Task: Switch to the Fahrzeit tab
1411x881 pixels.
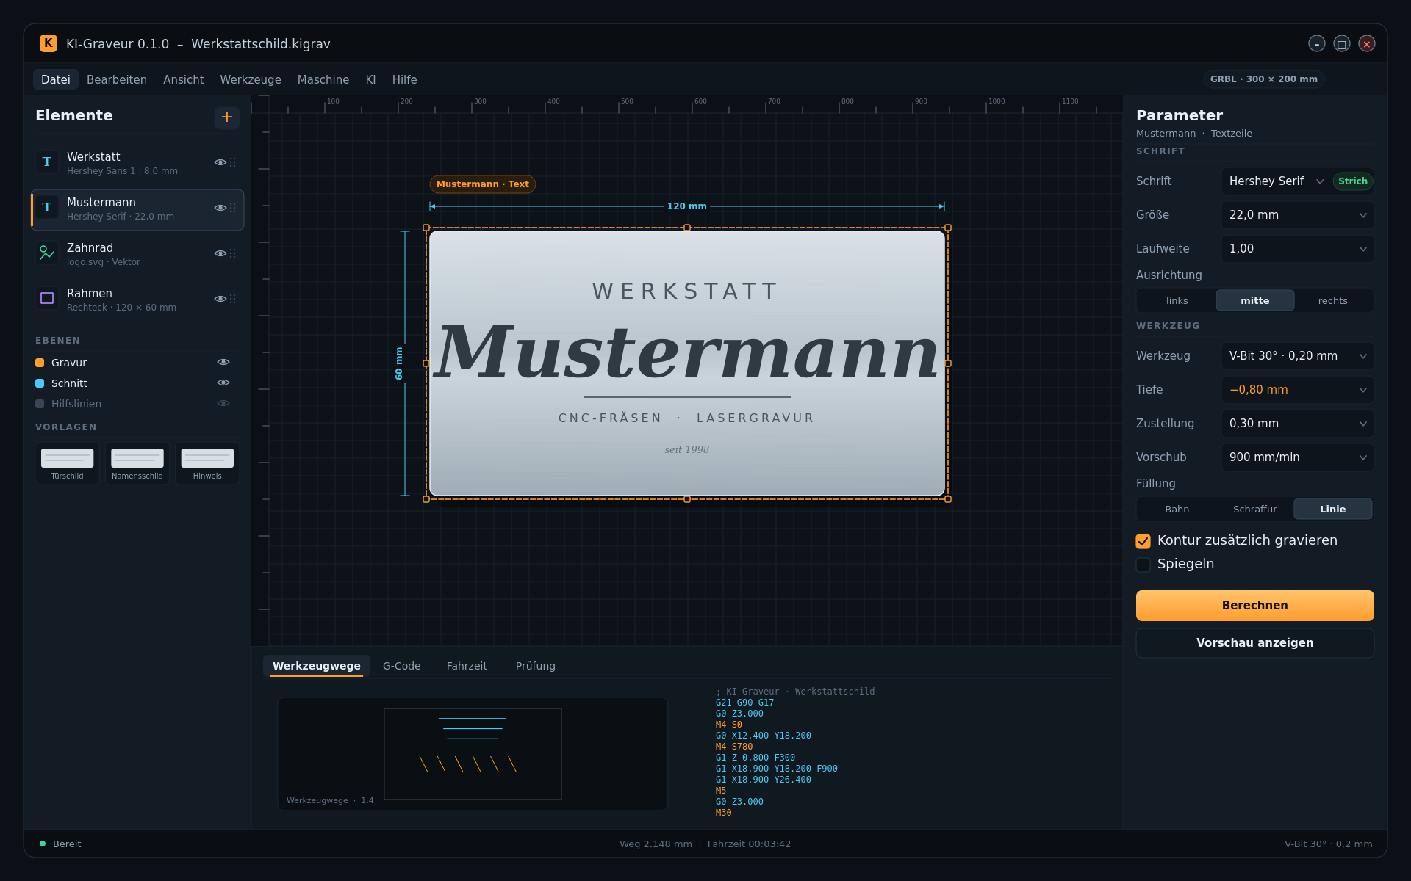Action: coord(467,666)
